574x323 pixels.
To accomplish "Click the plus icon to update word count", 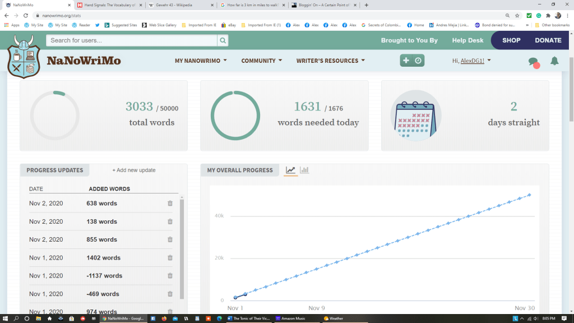I will click(x=406, y=61).
